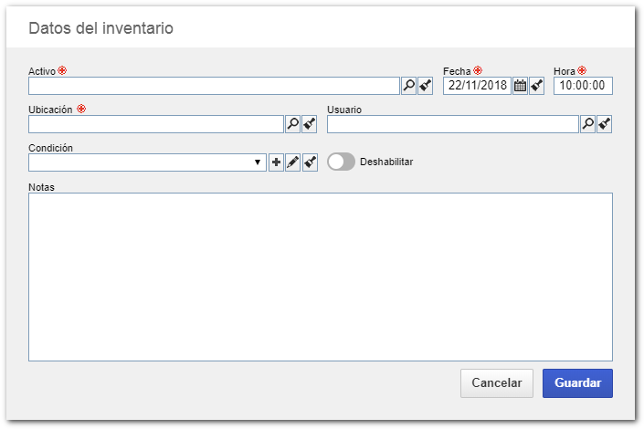Edit the Condición with pencil icon
Viewport: 644px width, 429px height.
coord(293,162)
